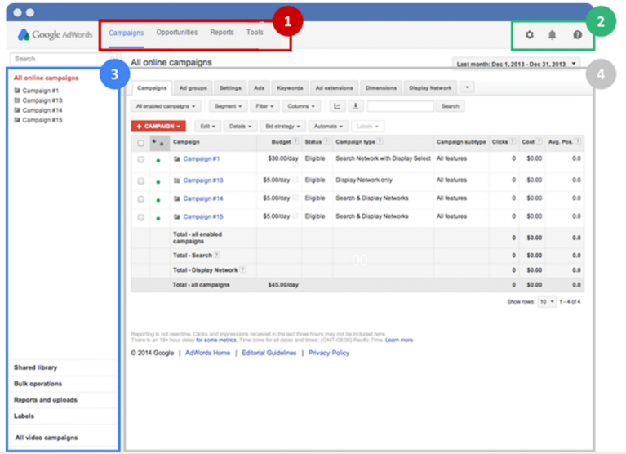Viewport: 626px width, 454px height.
Task: Click the Total - Display Network help icon
Action: 242,270
